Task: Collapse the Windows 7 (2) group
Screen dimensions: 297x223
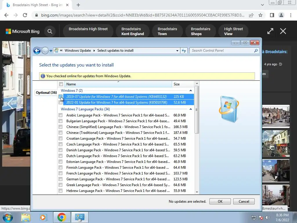Action: click(191, 91)
